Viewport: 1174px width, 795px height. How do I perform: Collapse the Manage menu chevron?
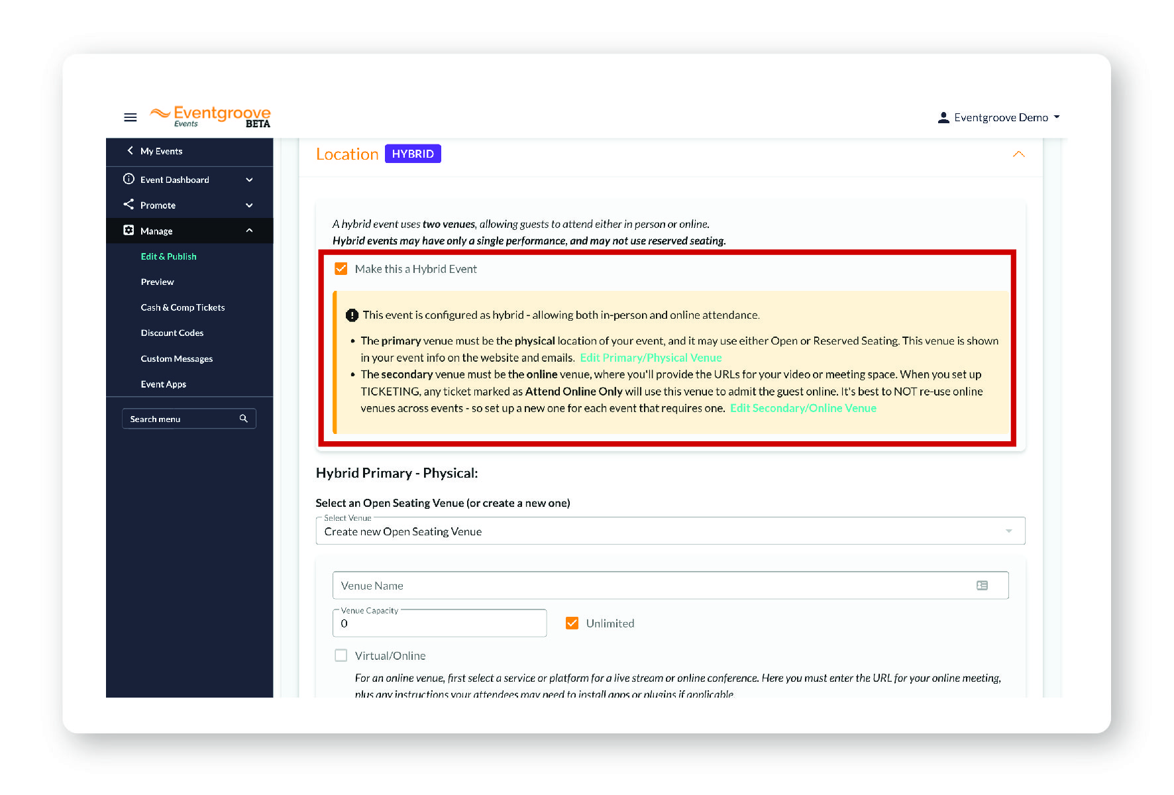(x=249, y=231)
